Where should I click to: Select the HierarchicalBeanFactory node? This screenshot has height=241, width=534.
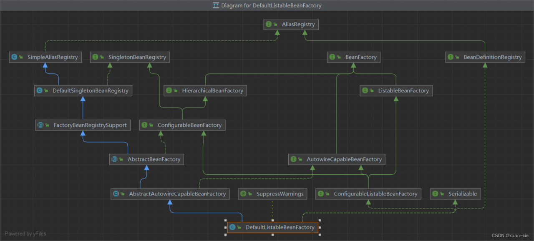click(212, 90)
